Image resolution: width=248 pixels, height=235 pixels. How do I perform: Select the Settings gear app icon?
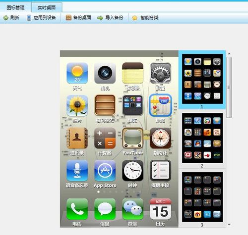pyautogui.click(x=160, y=73)
